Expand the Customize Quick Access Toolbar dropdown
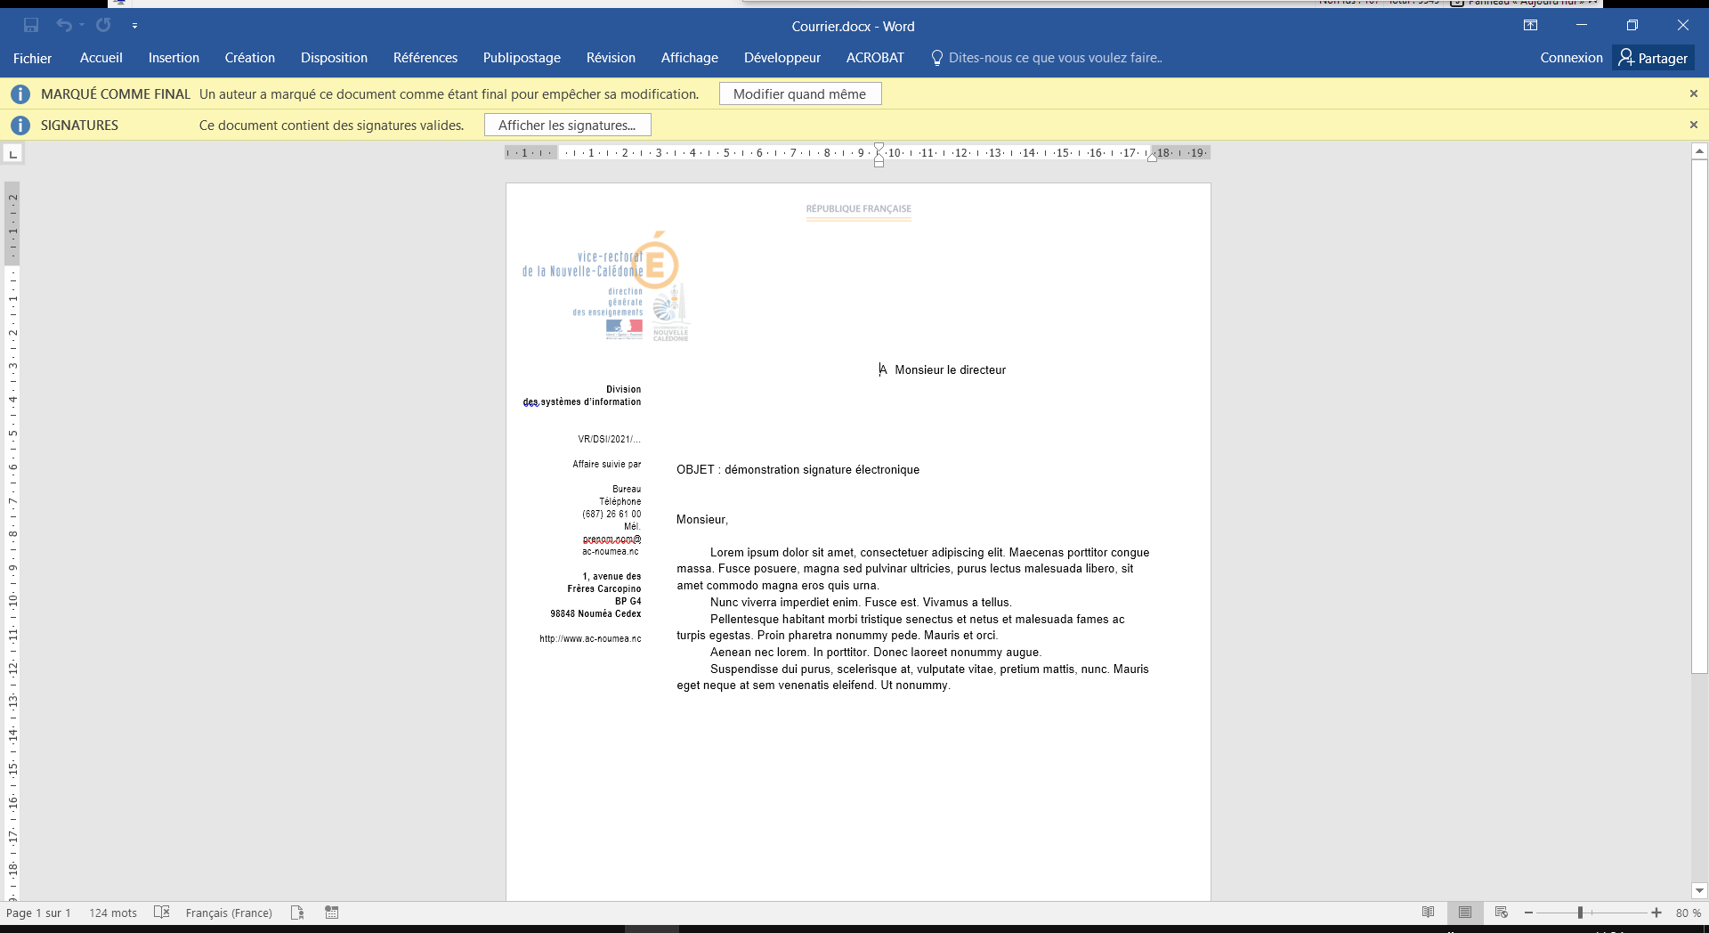The height and width of the screenshot is (933, 1709). [x=134, y=26]
